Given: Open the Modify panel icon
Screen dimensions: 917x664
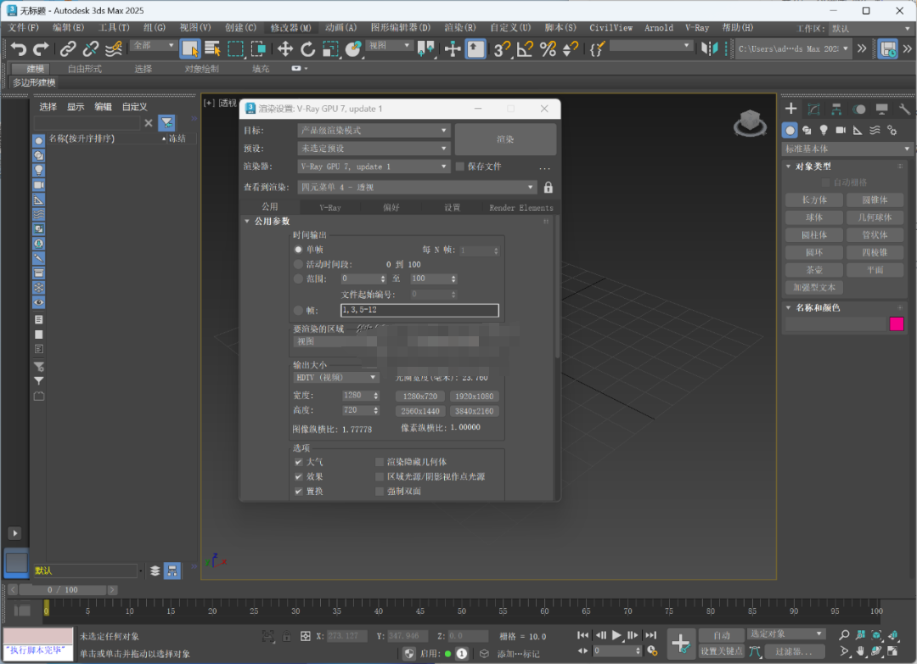Looking at the screenshot, I should [x=813, y=109].
